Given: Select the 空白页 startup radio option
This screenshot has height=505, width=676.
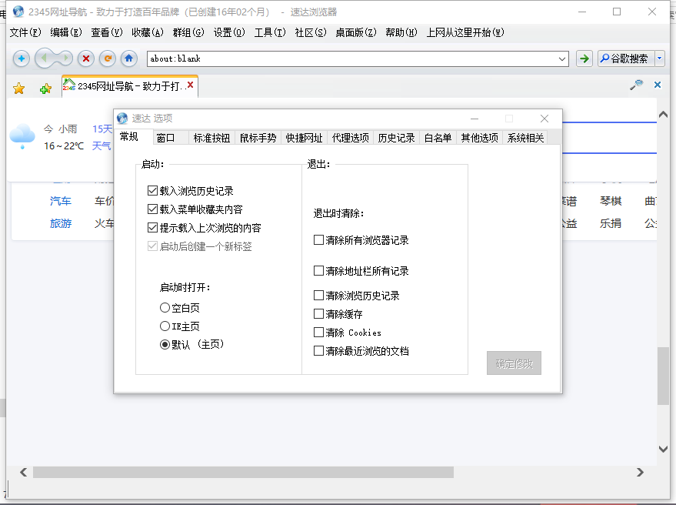Looking at the screenshot, I should [x=165, y=307].
